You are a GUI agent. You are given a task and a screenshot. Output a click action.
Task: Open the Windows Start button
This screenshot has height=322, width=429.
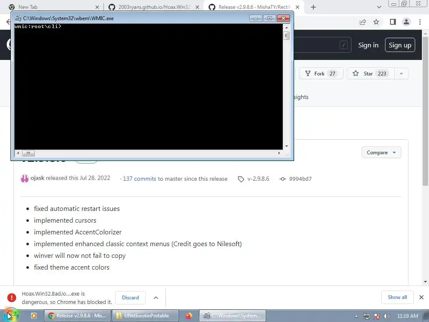11,316
